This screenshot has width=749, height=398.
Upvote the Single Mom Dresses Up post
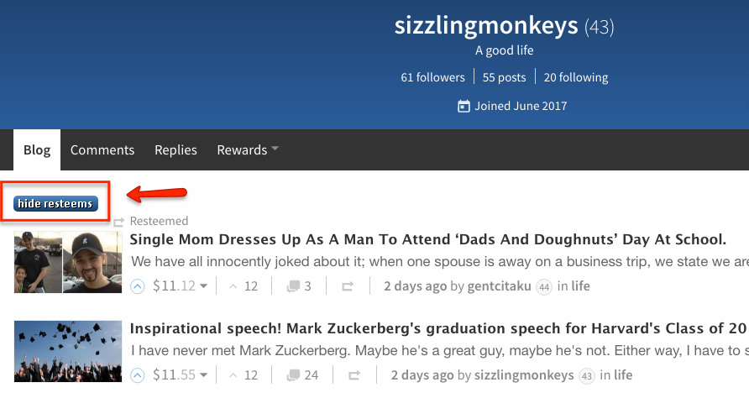coord(139,286)
